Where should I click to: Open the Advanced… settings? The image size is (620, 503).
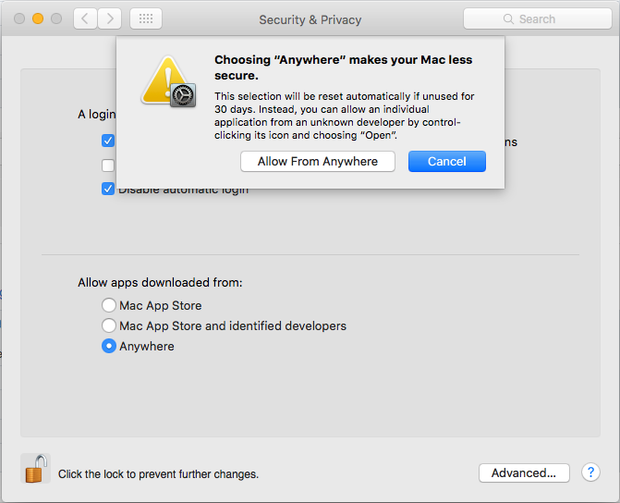point(524,472)
